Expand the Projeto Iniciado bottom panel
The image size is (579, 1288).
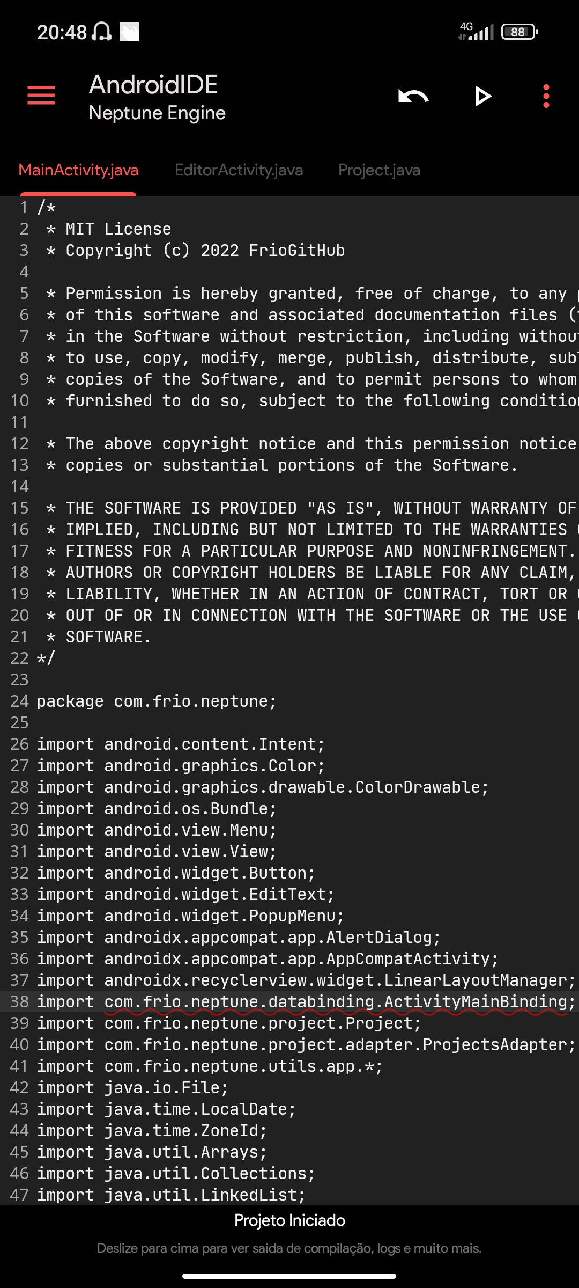[x=289, y=1220]
